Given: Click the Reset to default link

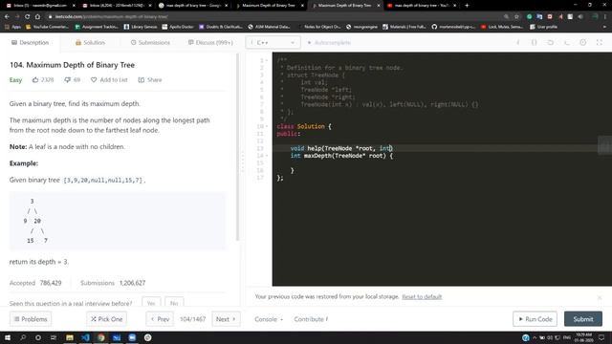Looking at the screenshot, I should tap(422, 297).
